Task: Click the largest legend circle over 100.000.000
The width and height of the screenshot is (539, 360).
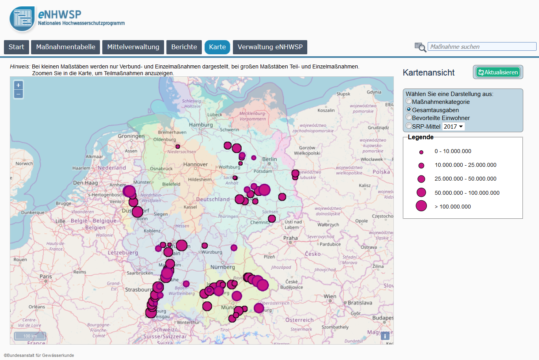Action: coord(421,206)
